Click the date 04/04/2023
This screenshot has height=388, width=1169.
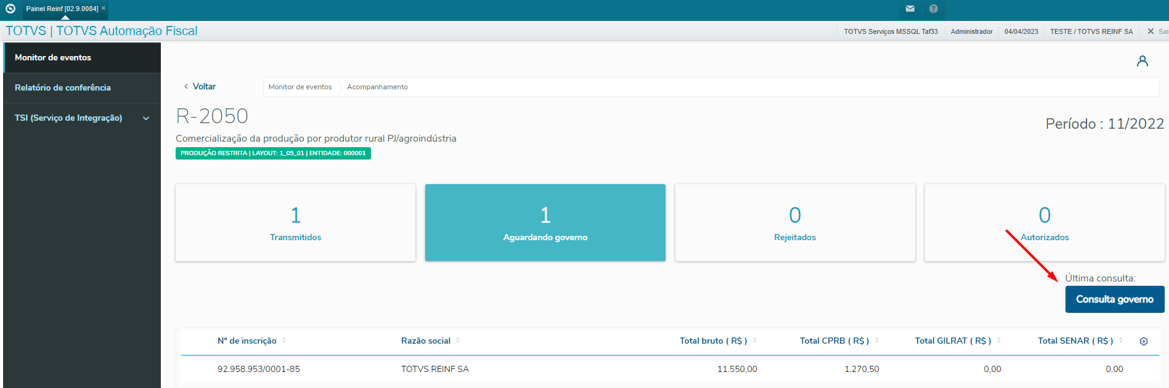pyautogui.click(x=1021, y=31)
